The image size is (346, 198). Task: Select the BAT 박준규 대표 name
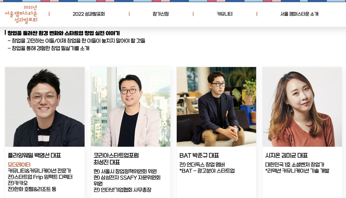point(199,155)
